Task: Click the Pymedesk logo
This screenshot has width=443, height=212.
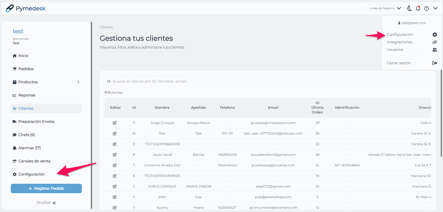Action: 26,8
